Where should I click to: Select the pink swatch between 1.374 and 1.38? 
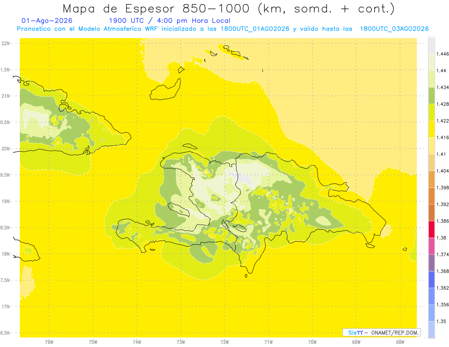click(431, 246)
